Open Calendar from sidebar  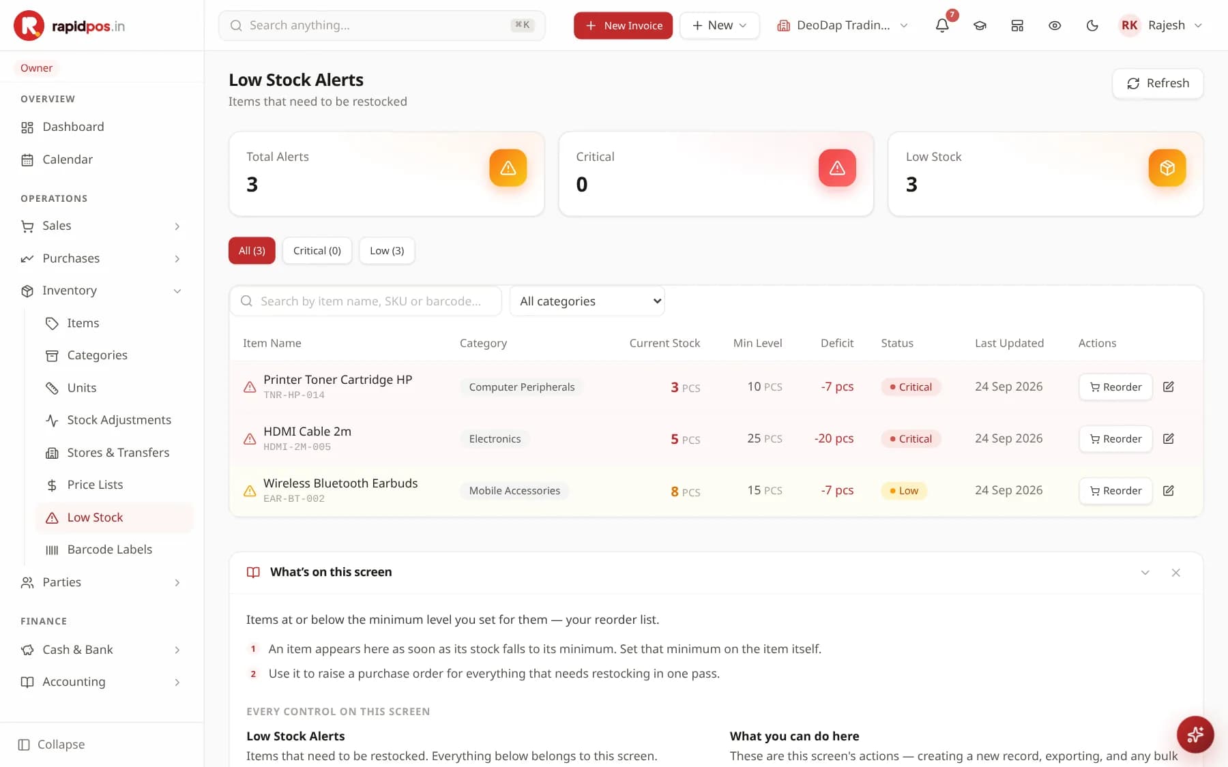click(102, 160)
